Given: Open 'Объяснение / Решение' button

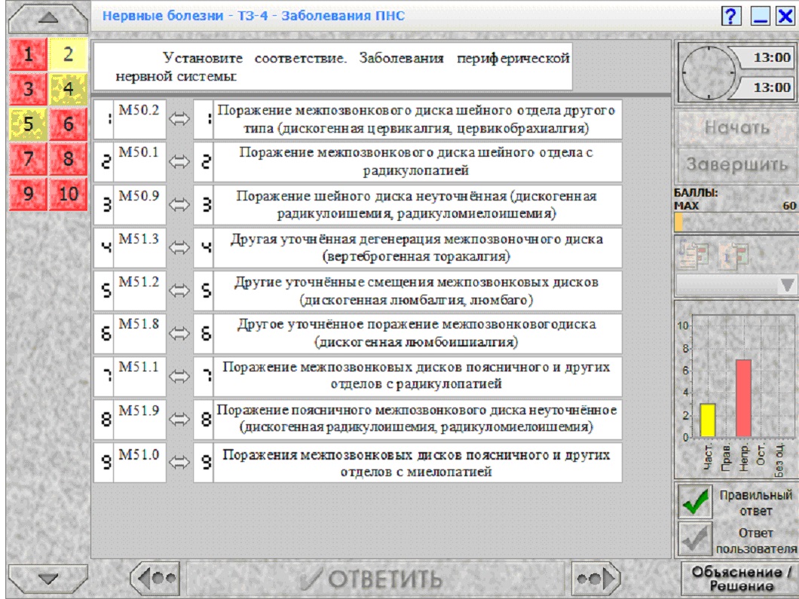Looking at the screenshot, I should (x=741, y=579).
